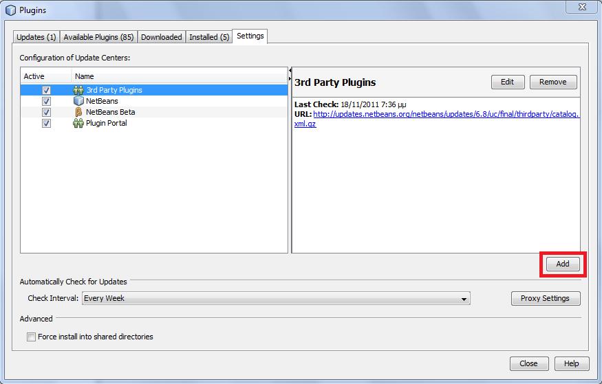
Task: Open the thirdparty catalog URL link
Action: coord(446,114)
